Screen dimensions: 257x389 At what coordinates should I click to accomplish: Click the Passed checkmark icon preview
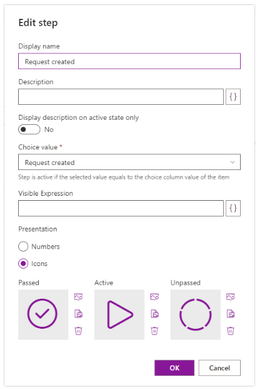pos(43,314)
